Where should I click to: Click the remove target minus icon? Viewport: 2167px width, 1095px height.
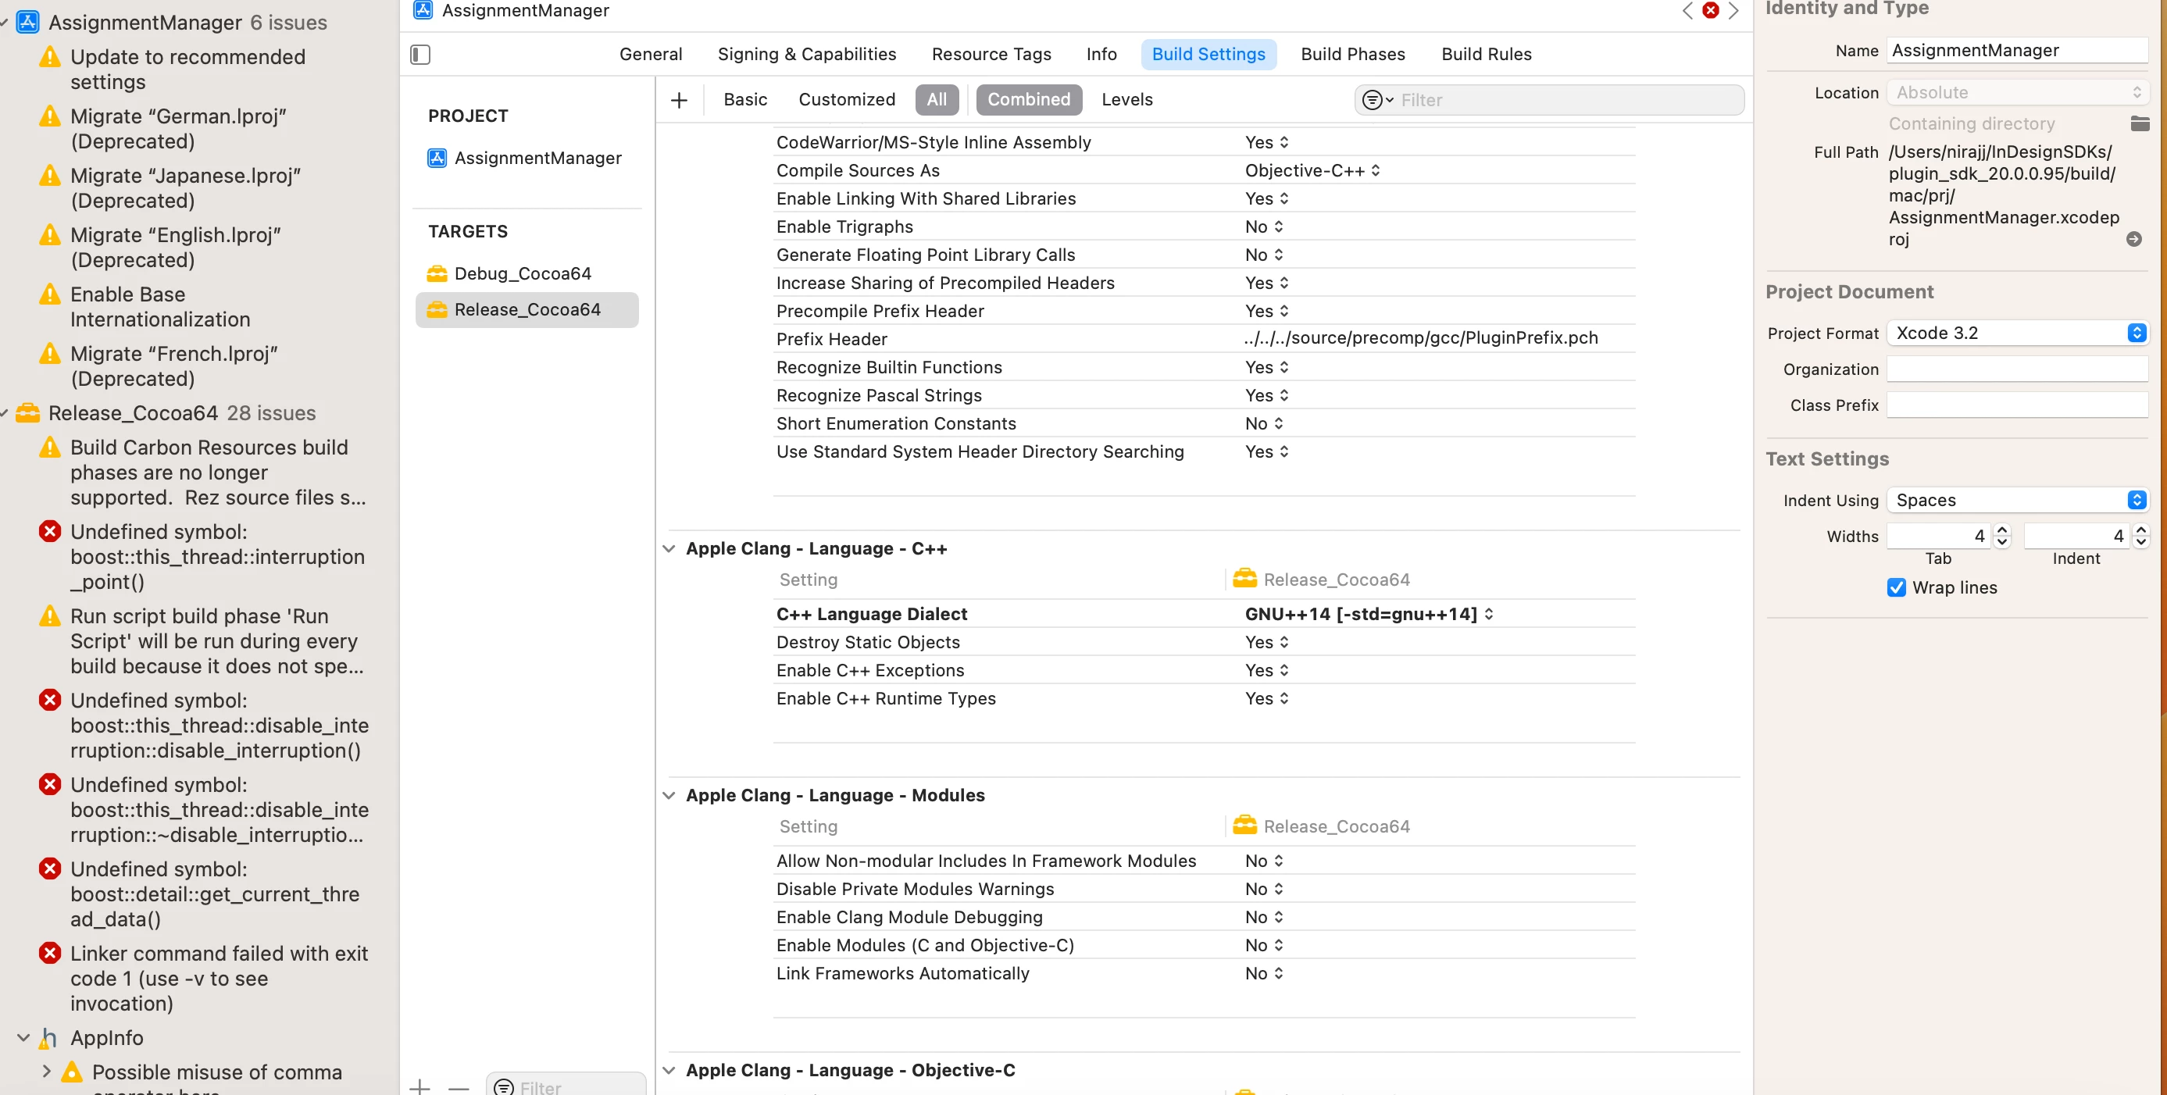tap(459, 1087)
